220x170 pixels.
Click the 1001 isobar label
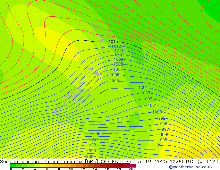(152, 105)
